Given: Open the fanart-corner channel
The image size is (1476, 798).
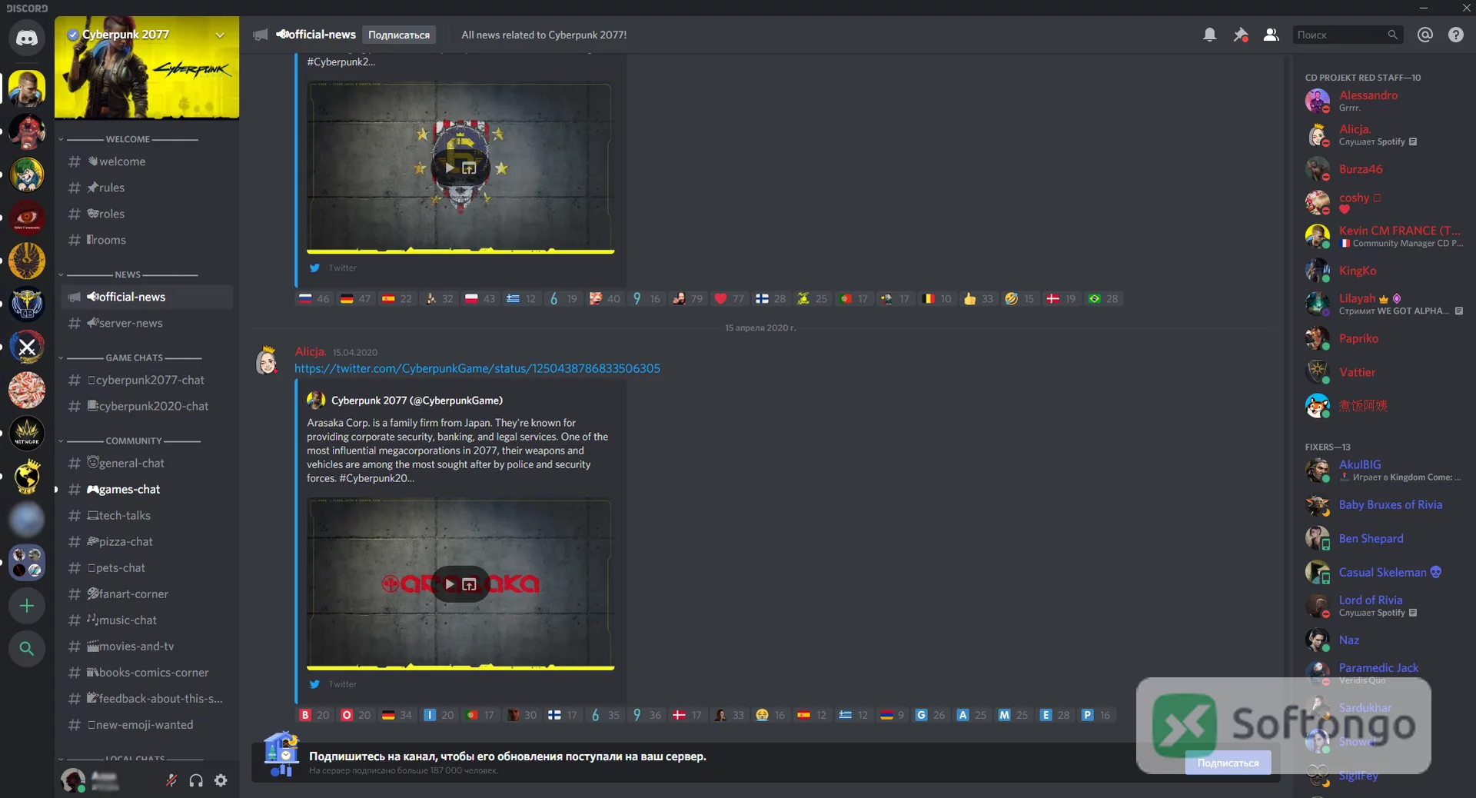Looking at the screenshot, I should 147,594.
